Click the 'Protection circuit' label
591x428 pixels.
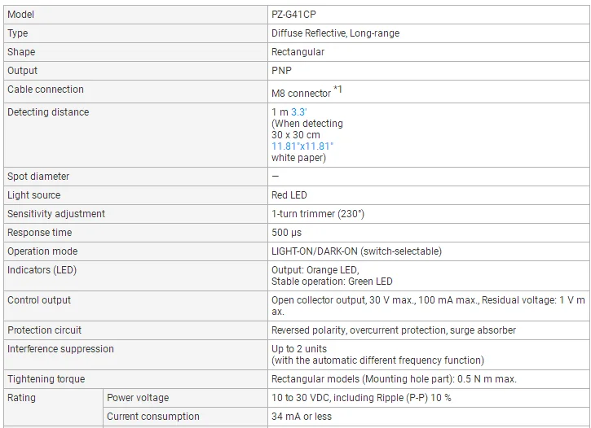pyautogui.click(x=44, y=330)
